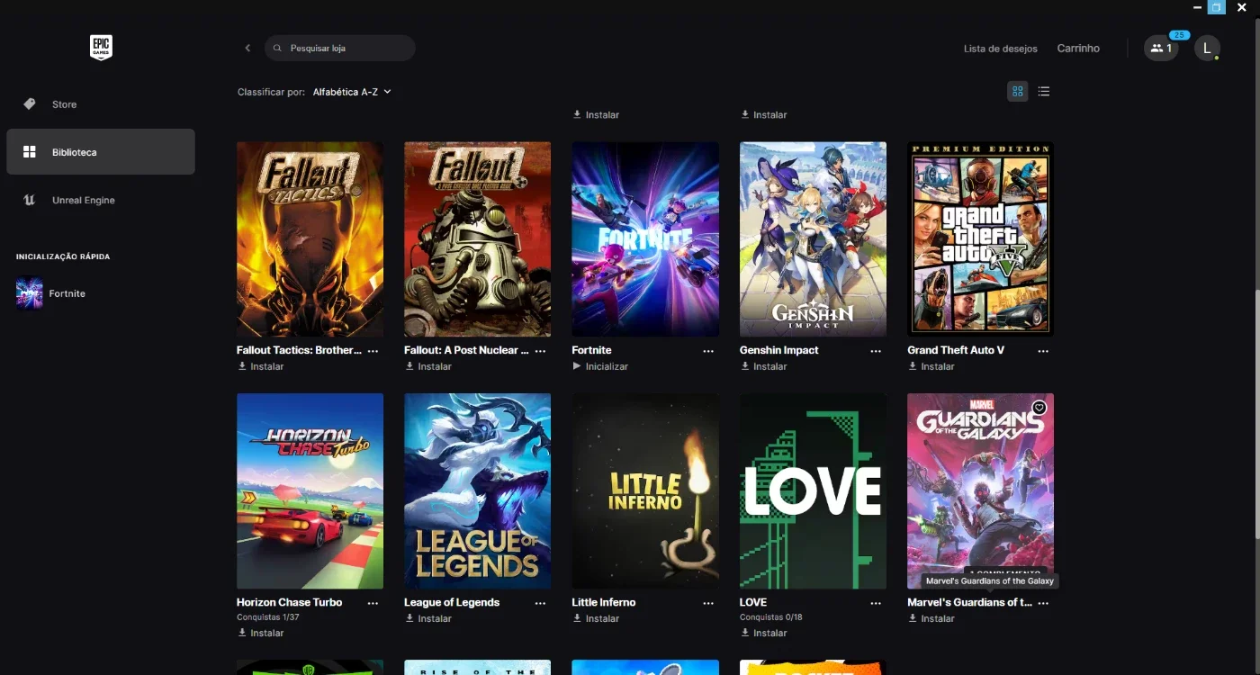
Task: Open the Store section
Action: [x=101, y=104]
